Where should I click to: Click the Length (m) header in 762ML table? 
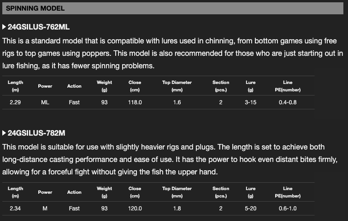[x=15, y=86]
